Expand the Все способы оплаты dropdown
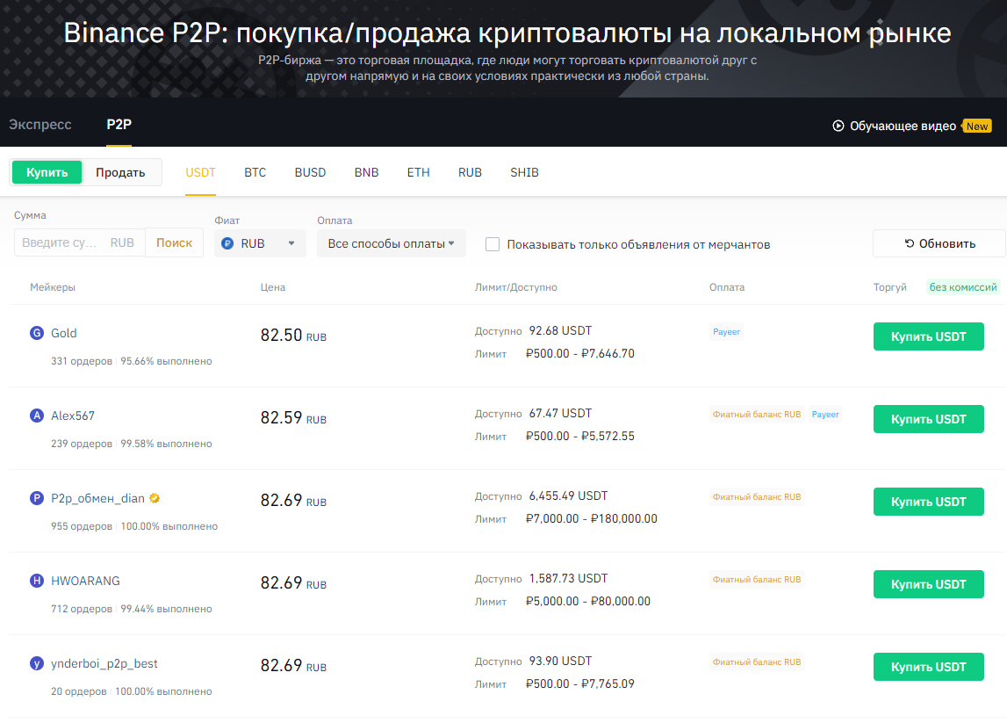This screenshot has height=723, width=1007. tap(391, 243)
